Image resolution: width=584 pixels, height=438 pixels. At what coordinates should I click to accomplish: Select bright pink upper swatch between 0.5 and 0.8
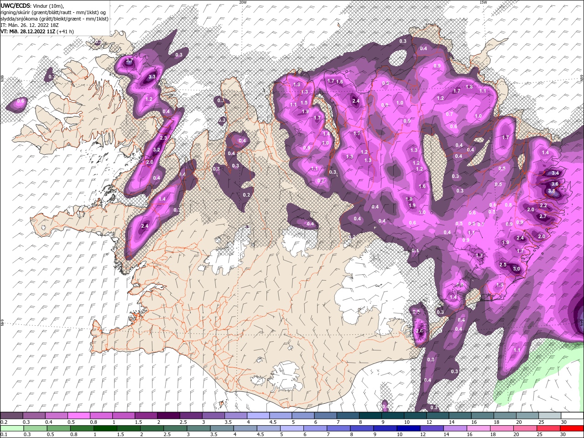[78, 416]
